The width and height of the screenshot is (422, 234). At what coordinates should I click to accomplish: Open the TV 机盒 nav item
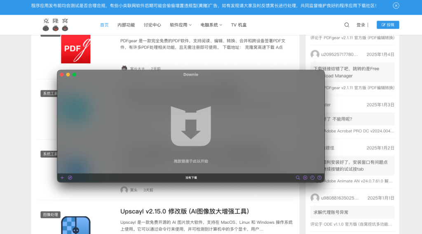pos(239,25)
